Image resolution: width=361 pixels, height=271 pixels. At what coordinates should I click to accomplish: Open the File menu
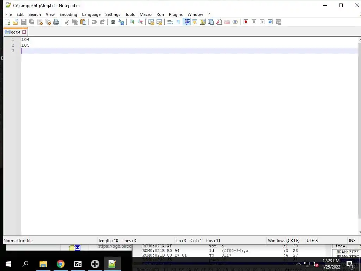pos(8,14)
